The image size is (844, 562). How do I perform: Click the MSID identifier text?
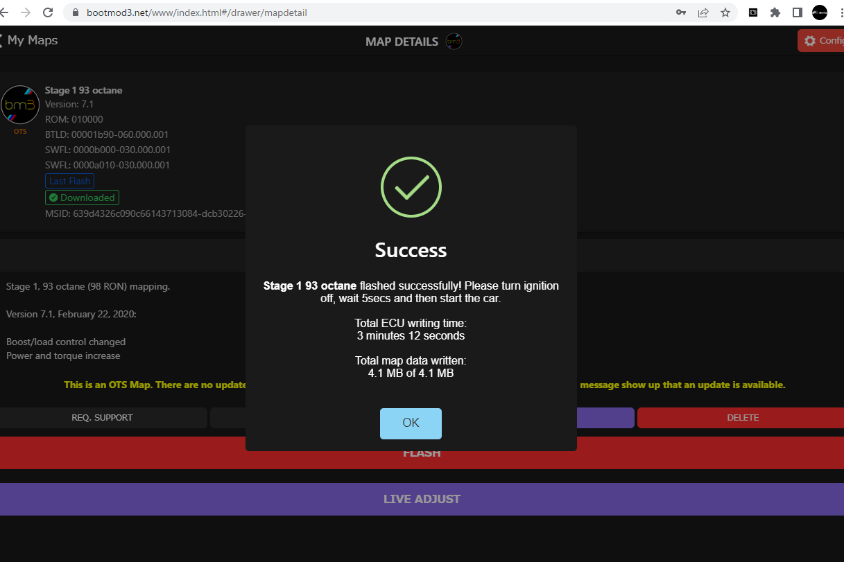point(146,213)
